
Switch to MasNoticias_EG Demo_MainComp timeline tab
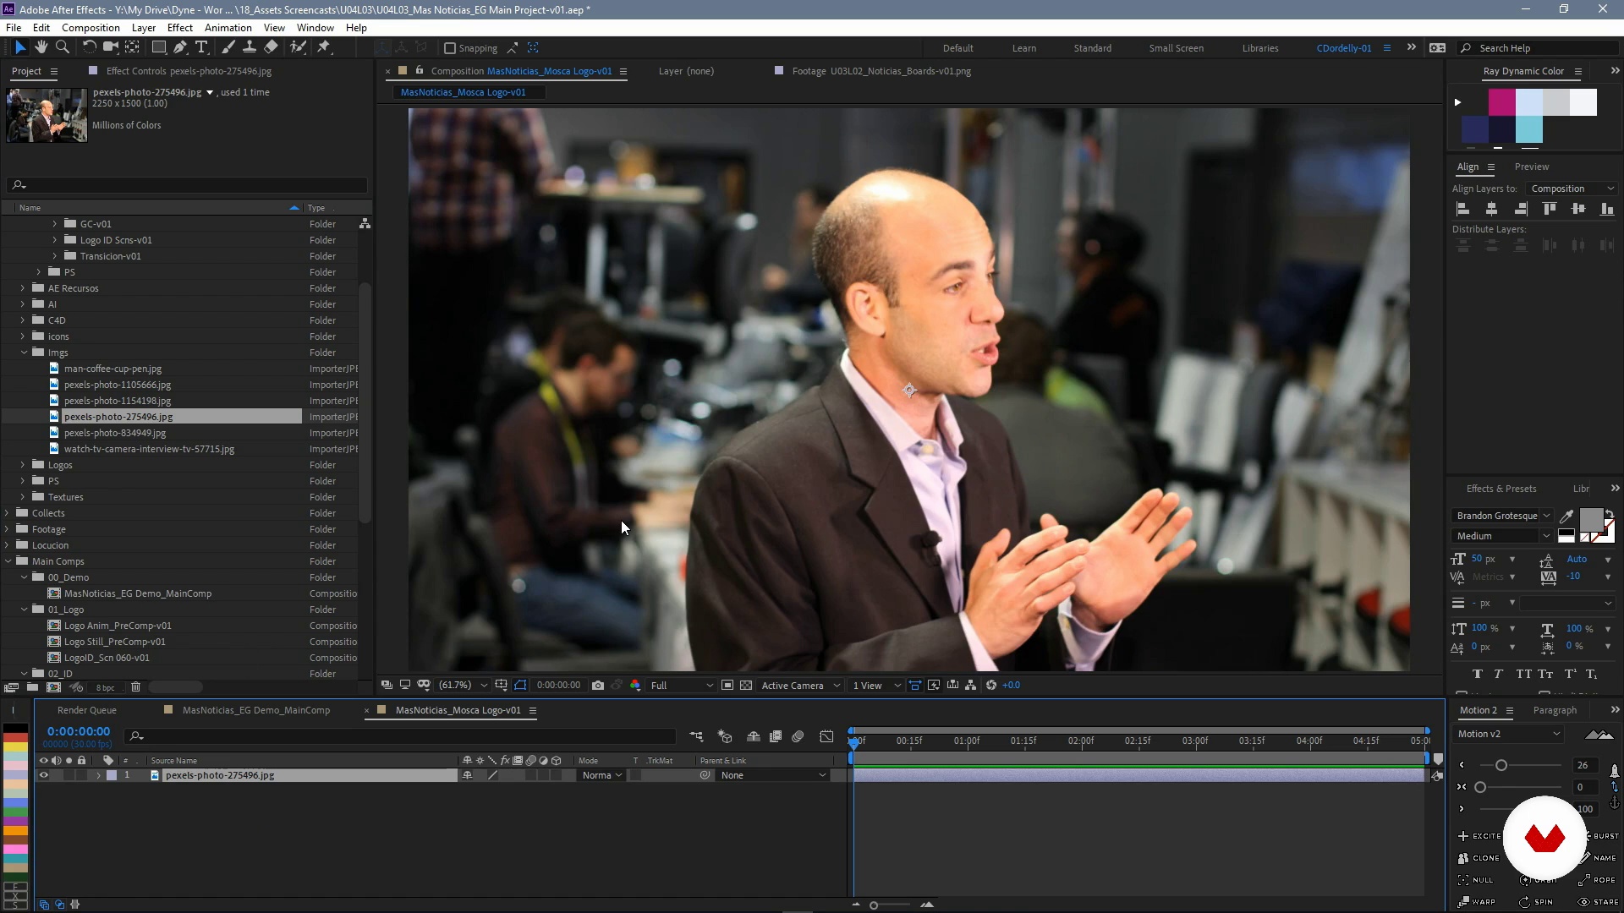256,710
